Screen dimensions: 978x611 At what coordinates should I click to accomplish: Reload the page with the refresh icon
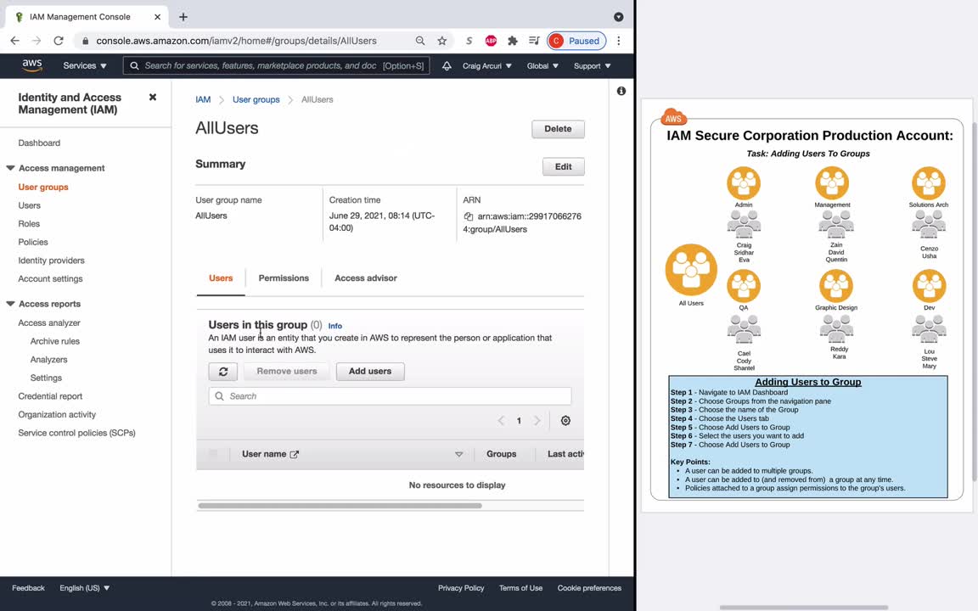(x=59, y=41)
